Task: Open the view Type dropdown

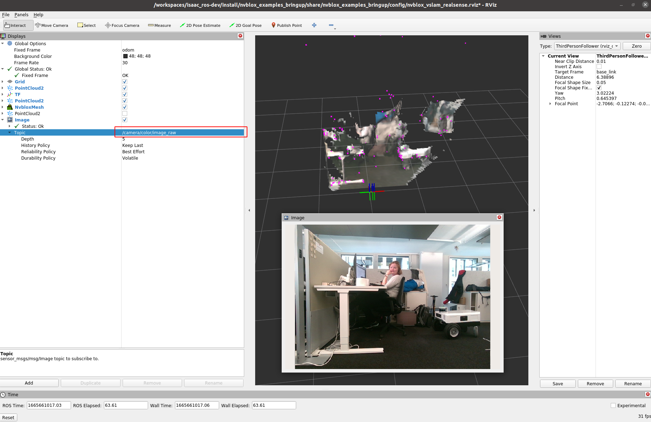Action: [x=617, y=46]
